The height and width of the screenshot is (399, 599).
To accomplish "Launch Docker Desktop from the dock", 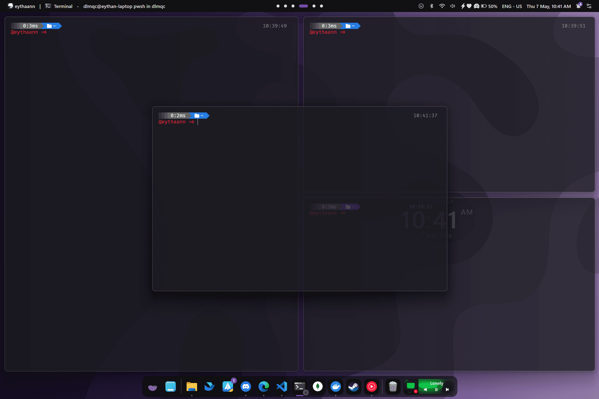I will 336,387.
